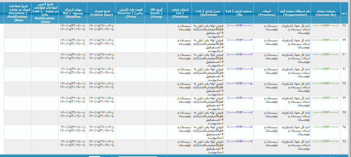
Task: Sort by the Lot Definition column header
Action: [x=208, y=13]
